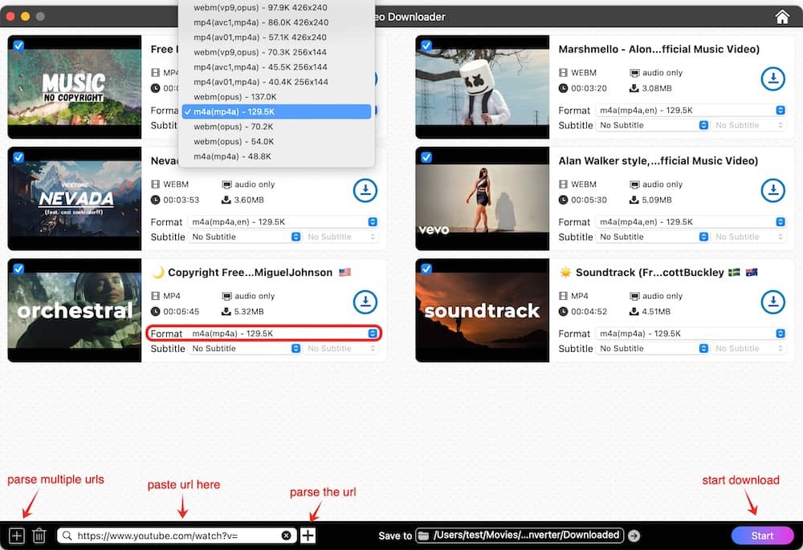Deselect the NEVADA video checkbox
This screenshot has width=803, height=550.
[x=18, y=157]
